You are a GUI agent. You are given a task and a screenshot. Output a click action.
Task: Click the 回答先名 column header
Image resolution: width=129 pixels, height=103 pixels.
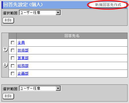coord(72,36)
